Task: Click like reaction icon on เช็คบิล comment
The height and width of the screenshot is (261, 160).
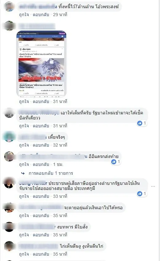Action: [x=140, y=123]
